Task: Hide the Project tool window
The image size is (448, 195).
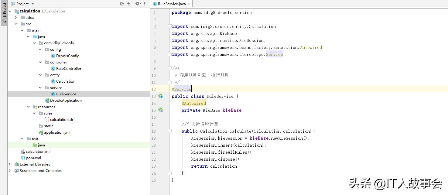Action: [146, 4]
